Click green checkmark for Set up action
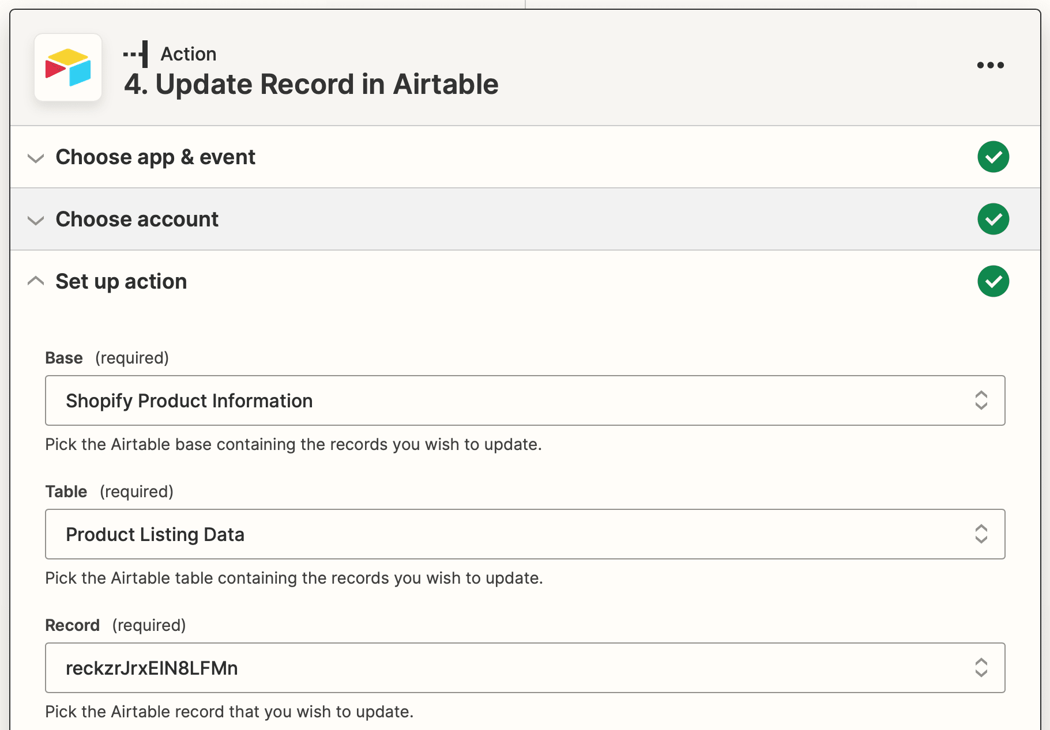Viewport: 1050px width, 730px height. (x=993, y=281)
